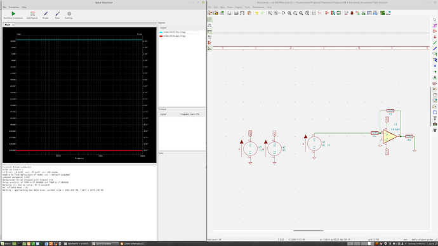
Task: Open the Eeschema File menu
Action: [209, 7]
